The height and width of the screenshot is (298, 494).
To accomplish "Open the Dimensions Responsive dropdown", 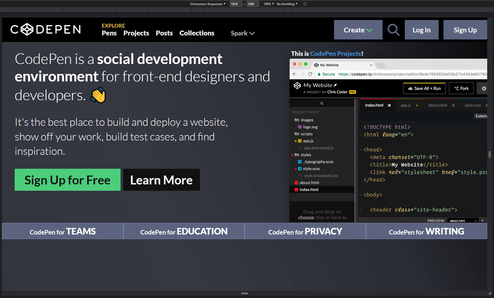I will (x=208, y=4).
